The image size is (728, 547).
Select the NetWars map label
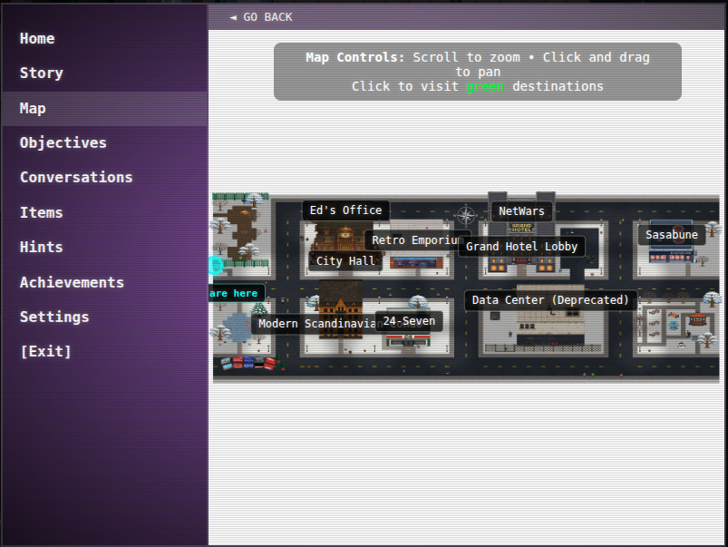(521, 211)
